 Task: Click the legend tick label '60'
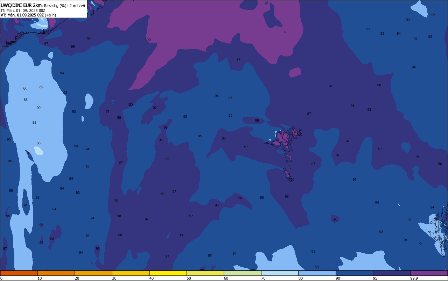pyautogui.click(x=226, y=278)
